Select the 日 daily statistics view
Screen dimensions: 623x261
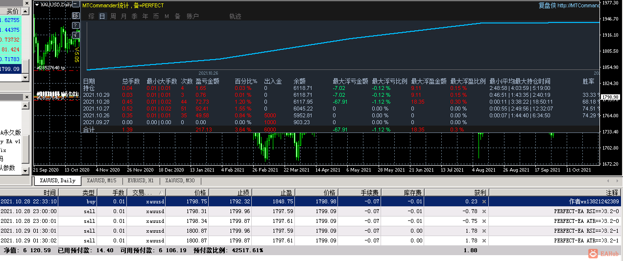coord(102,16)
